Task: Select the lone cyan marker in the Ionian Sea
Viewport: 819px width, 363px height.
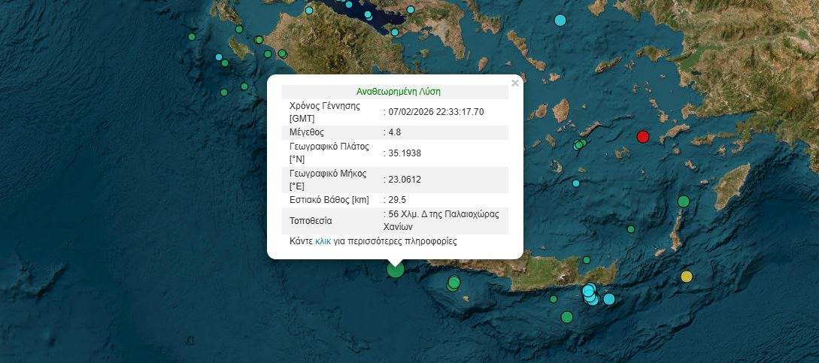Action: pos(219,57)
